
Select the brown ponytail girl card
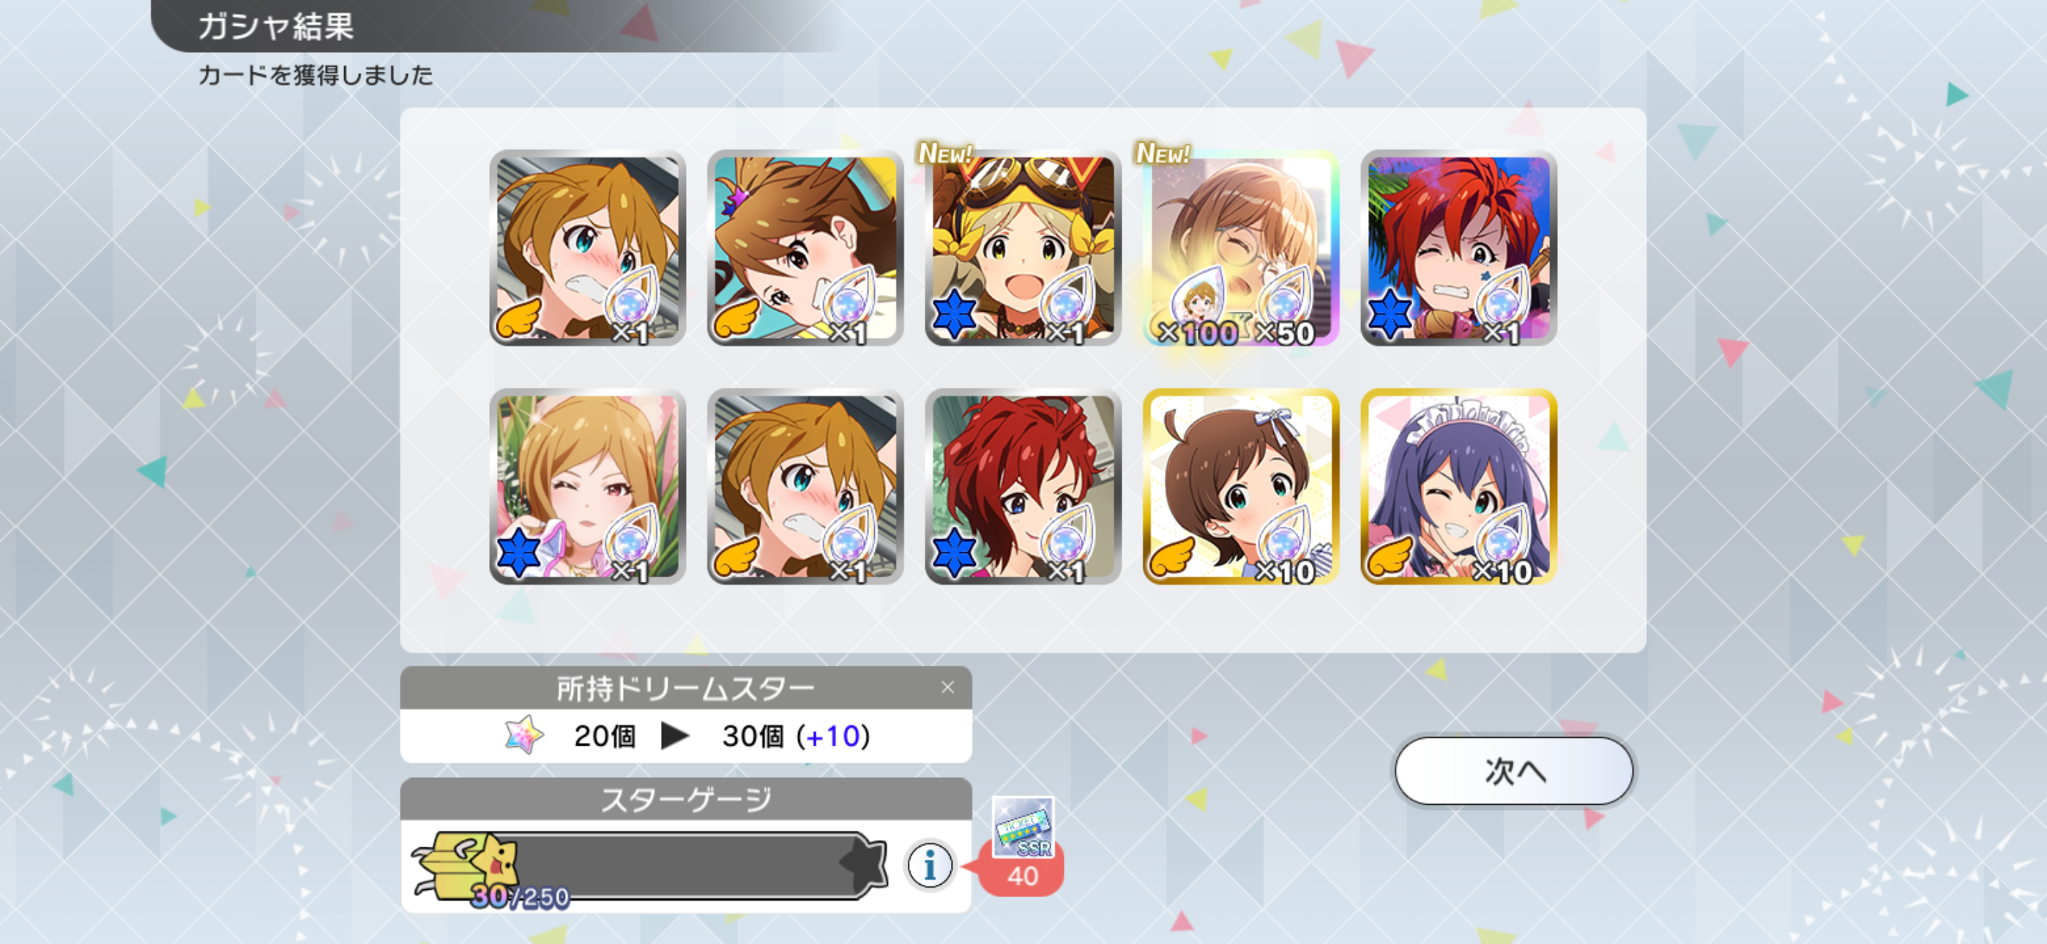pyautogui.click(x=805, y=248)
